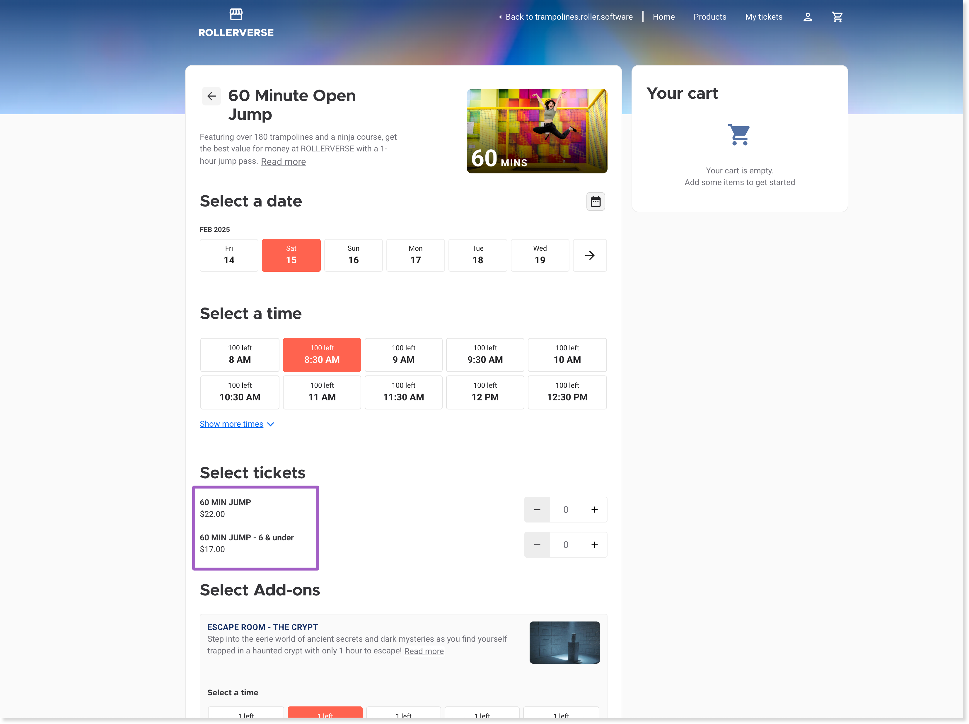Viewport: 969px width, 724px height.
Task: Open the calendar date picker icon
Action: click(595, 202)
